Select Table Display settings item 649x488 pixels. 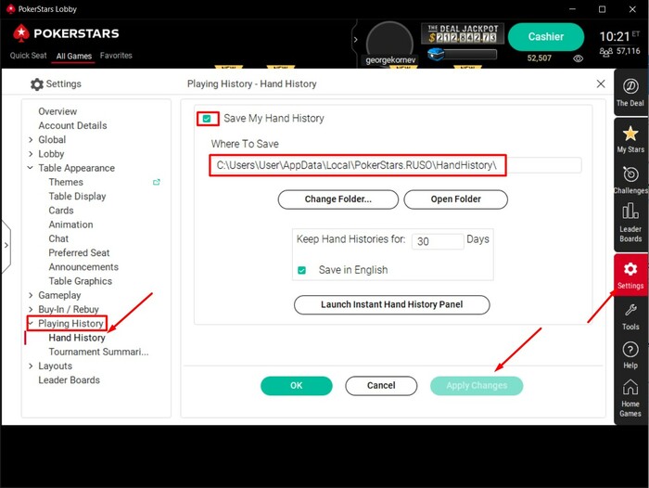(x=77, y=197)
